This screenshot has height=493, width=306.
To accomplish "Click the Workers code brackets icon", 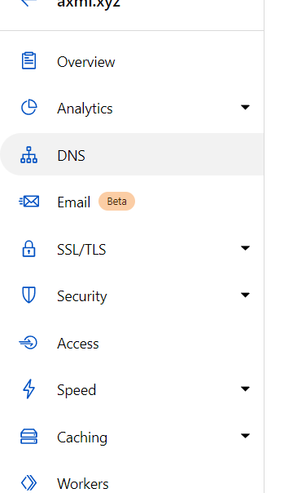I will pos(28,482).
